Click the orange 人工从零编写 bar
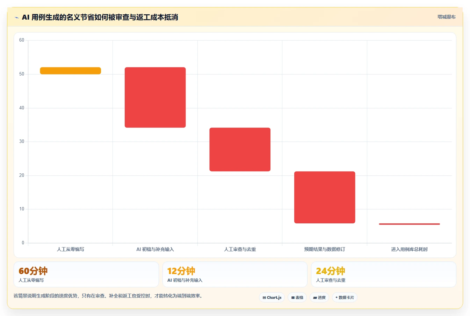The image size is (470, 316). 71,71
